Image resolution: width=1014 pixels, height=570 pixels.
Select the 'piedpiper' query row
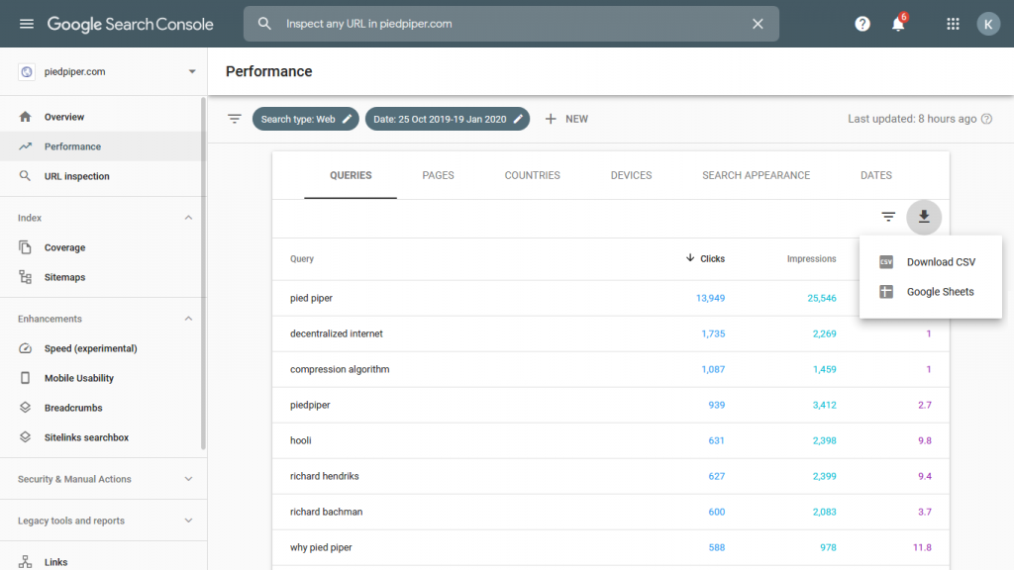[610, 405]
